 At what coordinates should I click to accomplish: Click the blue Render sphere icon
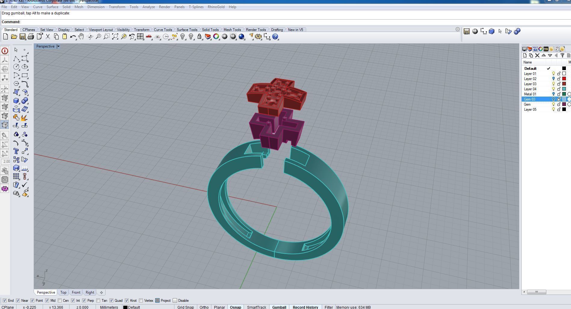pyautogui.click(x=241, y=37)
